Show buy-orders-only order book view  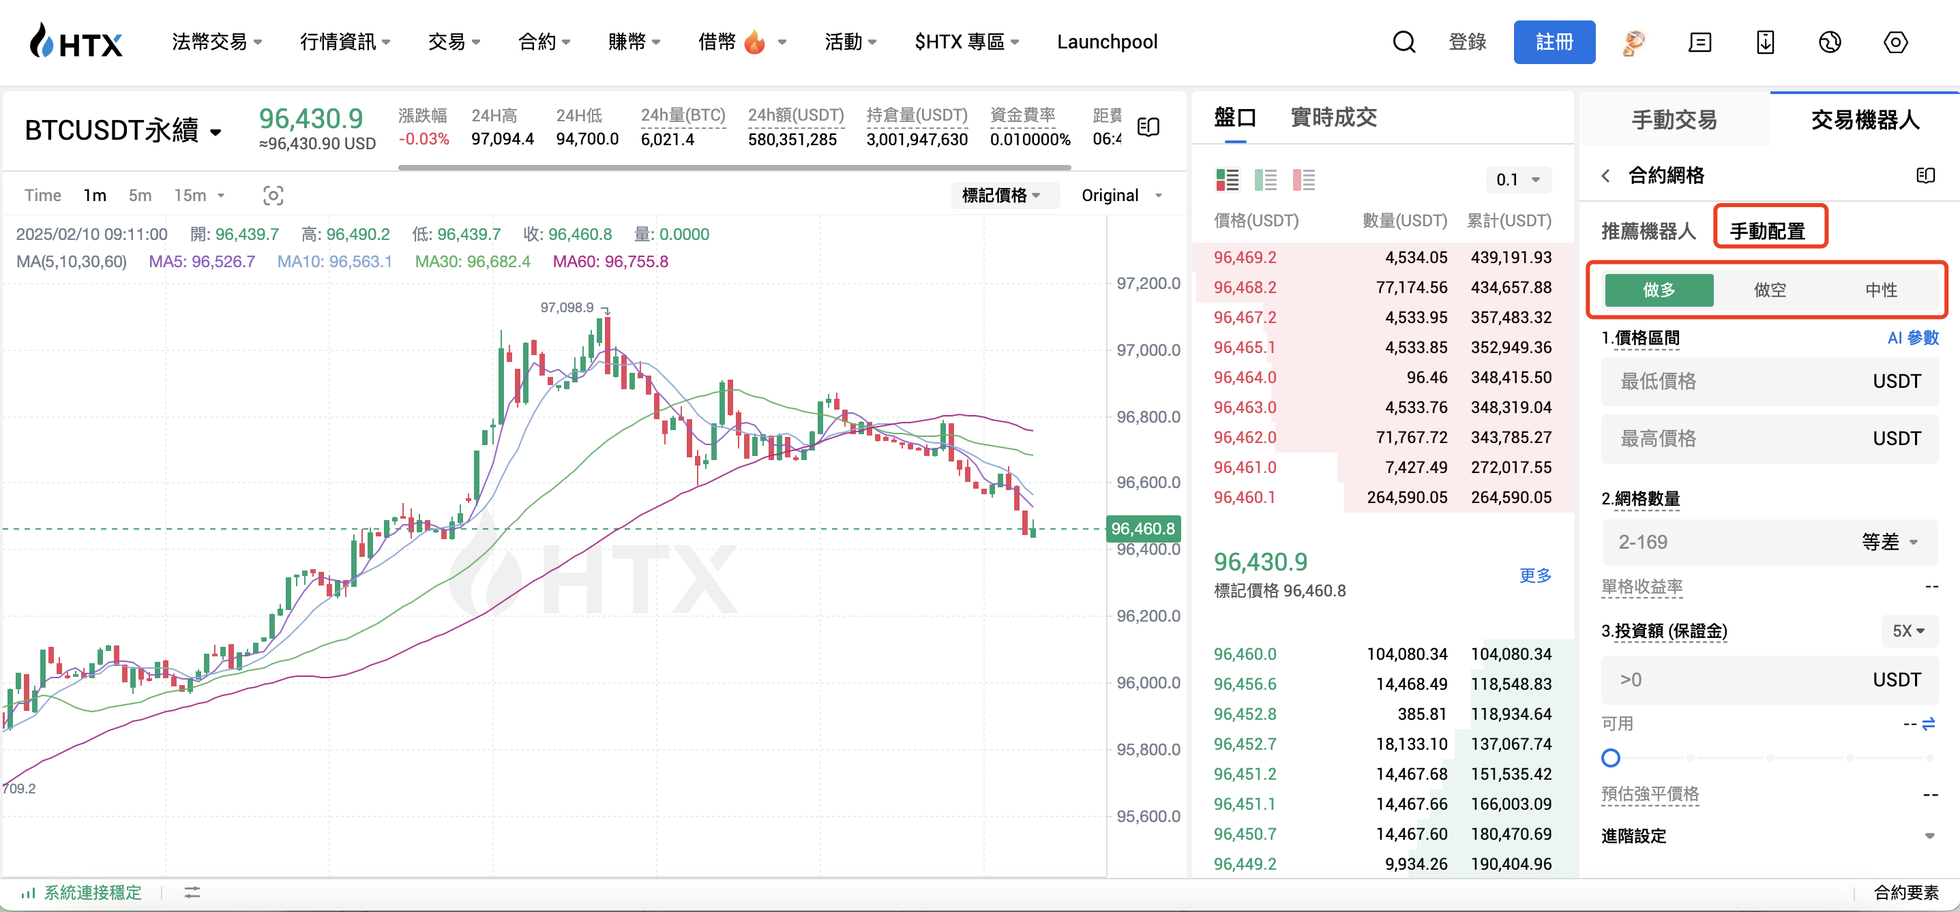(1265, 180)
